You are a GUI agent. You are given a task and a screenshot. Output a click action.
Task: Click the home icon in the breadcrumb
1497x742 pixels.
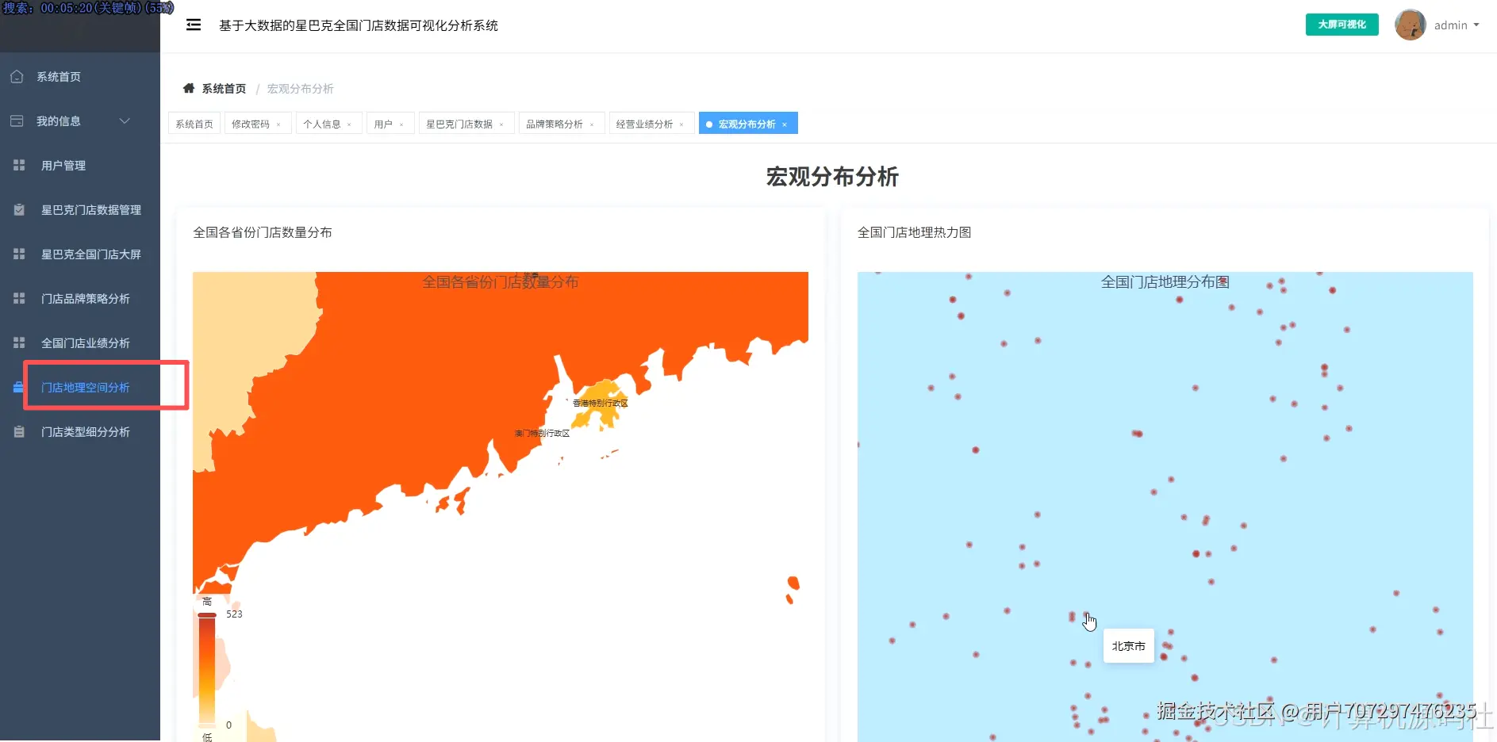coord(188,88)
